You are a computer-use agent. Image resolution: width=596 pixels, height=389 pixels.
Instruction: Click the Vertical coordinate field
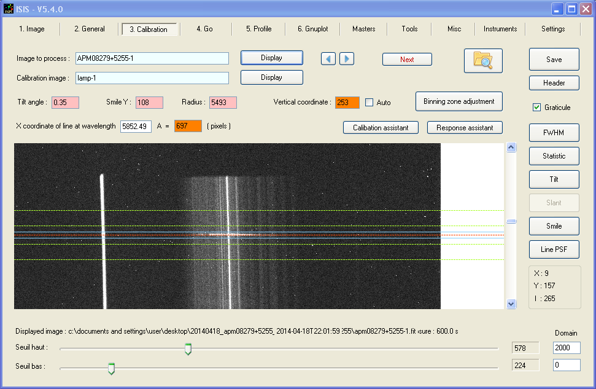pos(347,103)
